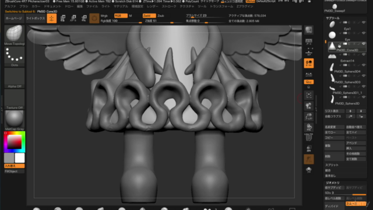Open the ストローク menu

[169, 6]
